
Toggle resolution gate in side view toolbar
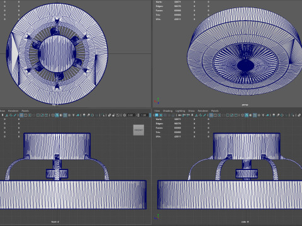[x=220, y=116]
